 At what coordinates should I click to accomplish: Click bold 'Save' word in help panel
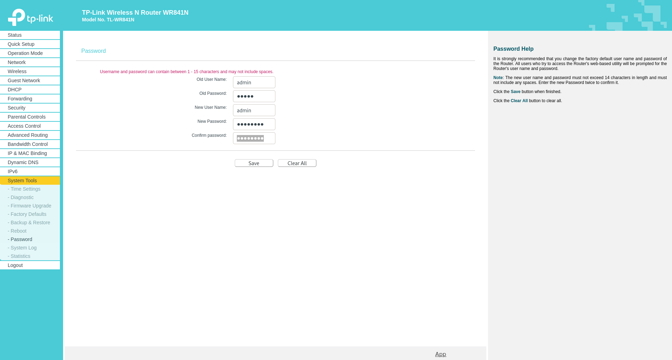click(515, 92)
